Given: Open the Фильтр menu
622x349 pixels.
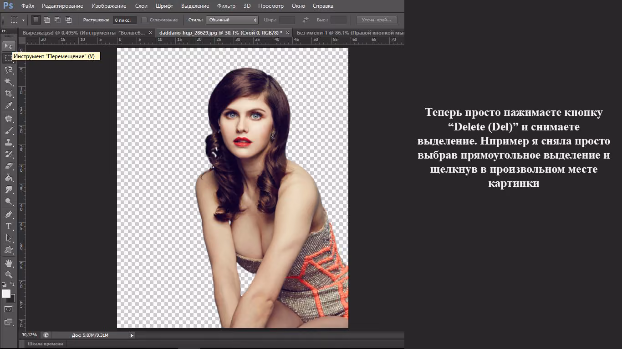Looking at the screenshot, I should click(226, 6).
